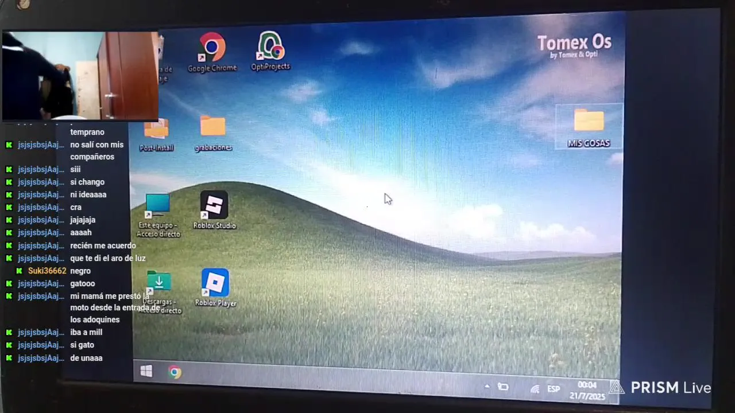Open the OptiProjects desktop shortcut

point(270,51)
